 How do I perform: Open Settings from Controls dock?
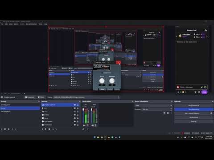[x=193, y=121]
